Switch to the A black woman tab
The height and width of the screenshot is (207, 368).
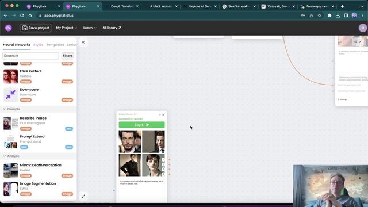pos(161,6)
